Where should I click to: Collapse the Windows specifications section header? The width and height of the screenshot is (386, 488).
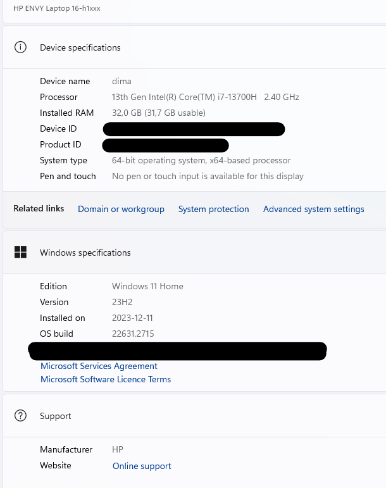194,253
